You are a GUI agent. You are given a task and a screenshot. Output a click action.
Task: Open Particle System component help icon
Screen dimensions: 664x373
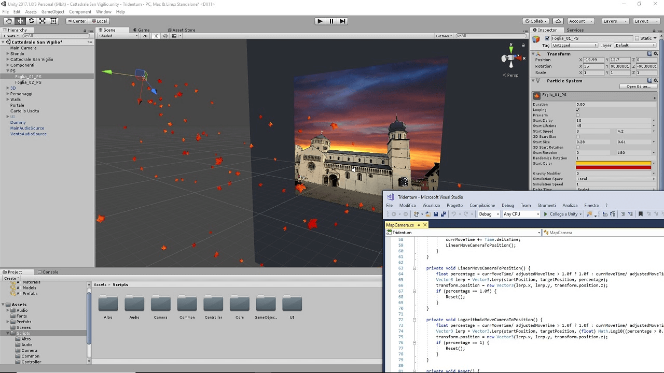(x=649, y=81)
